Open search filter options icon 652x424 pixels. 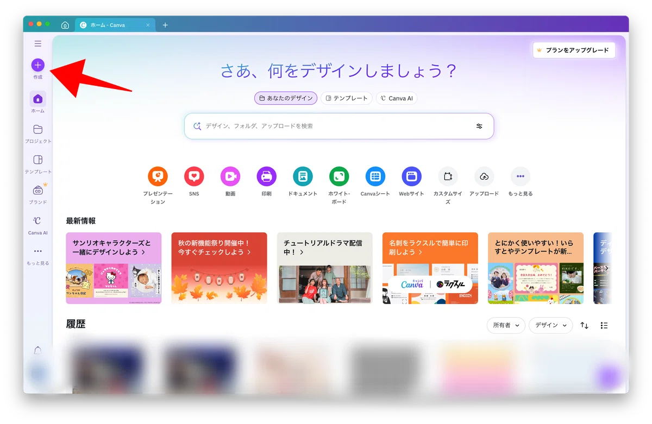tap(479, 126)
